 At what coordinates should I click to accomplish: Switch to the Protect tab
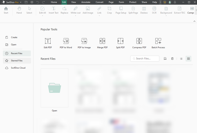(x=133, y=2)
